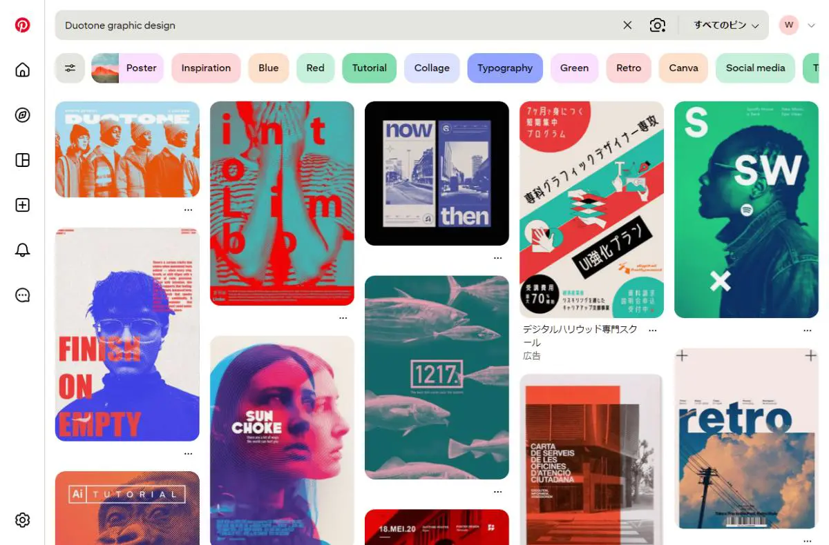Select the Tutorial filter chip
The image size is (829, 545).
tap(370, 68)
